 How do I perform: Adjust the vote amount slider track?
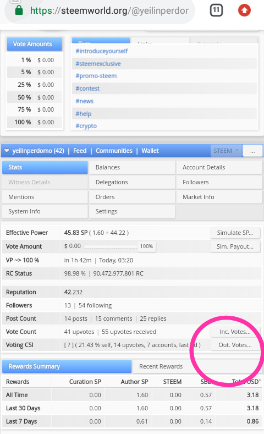coord(111,246)
